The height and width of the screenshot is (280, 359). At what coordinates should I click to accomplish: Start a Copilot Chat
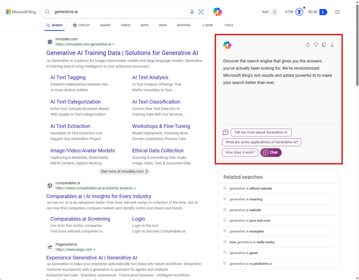271,153
